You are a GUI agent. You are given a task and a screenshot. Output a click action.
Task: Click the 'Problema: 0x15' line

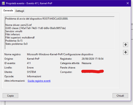point(14,41)
